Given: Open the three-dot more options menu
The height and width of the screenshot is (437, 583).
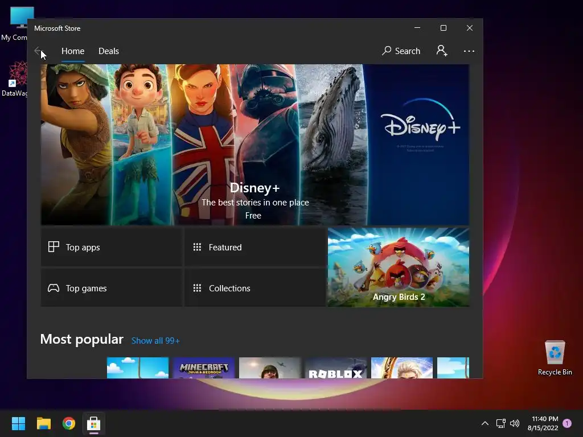Looking at the screenshot, I should [x=469, y=51].
